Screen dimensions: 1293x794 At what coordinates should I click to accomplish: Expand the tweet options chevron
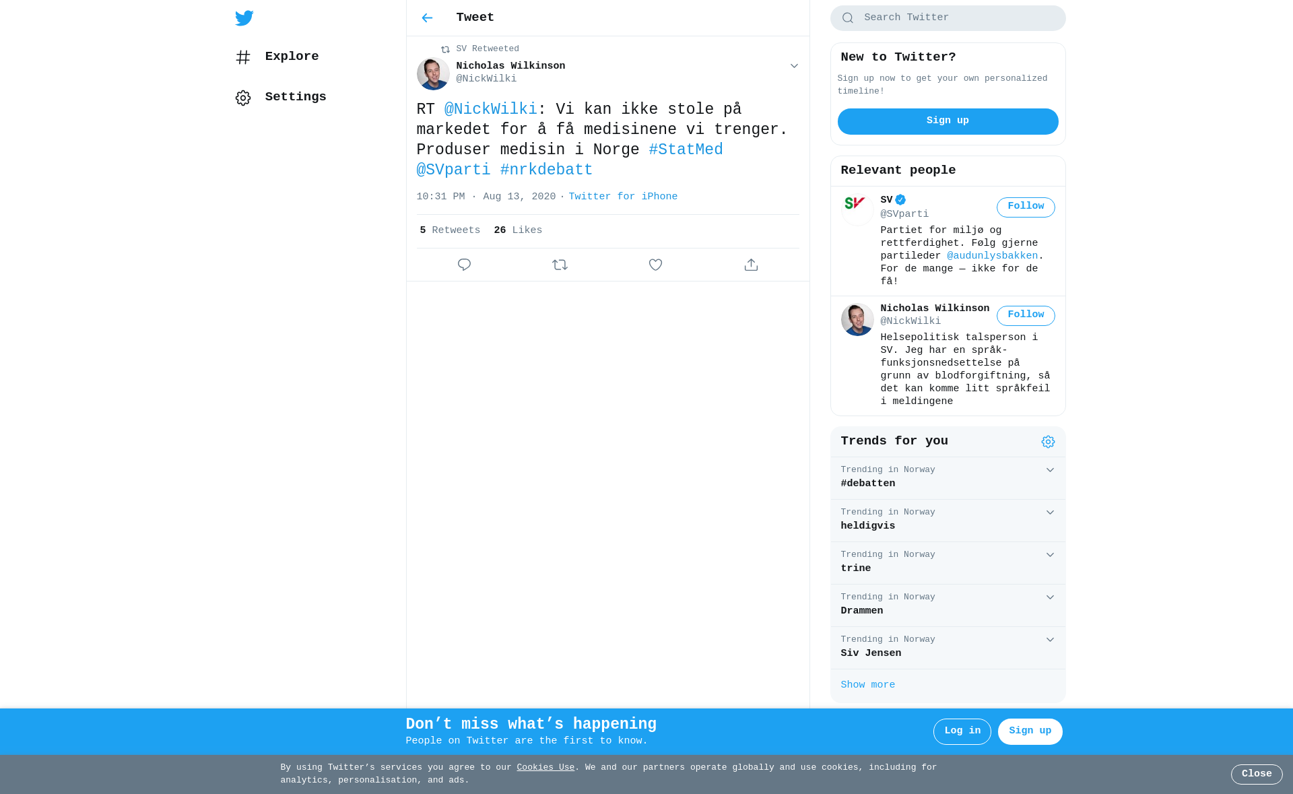coord(794,66)
